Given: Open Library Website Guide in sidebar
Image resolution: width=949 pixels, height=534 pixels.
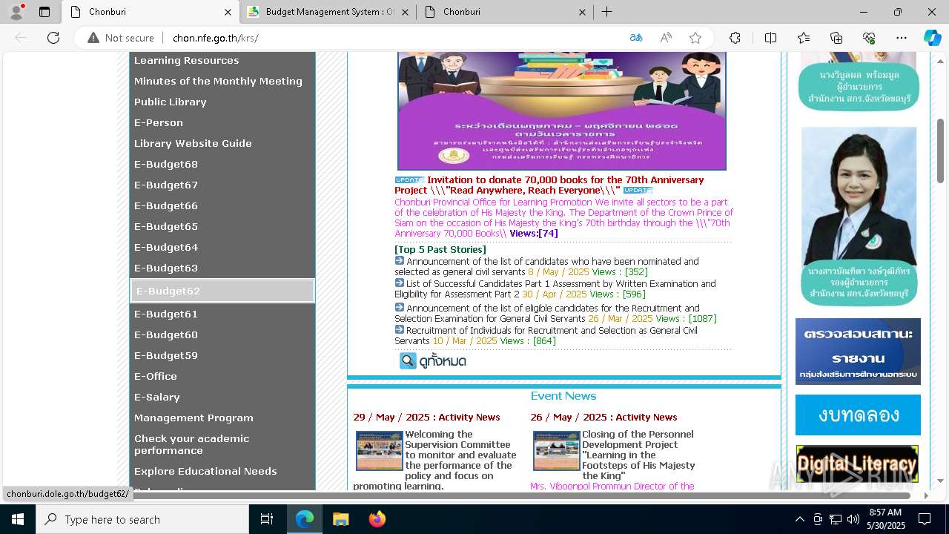Looking at the screenshot, I should pos(193,143).
